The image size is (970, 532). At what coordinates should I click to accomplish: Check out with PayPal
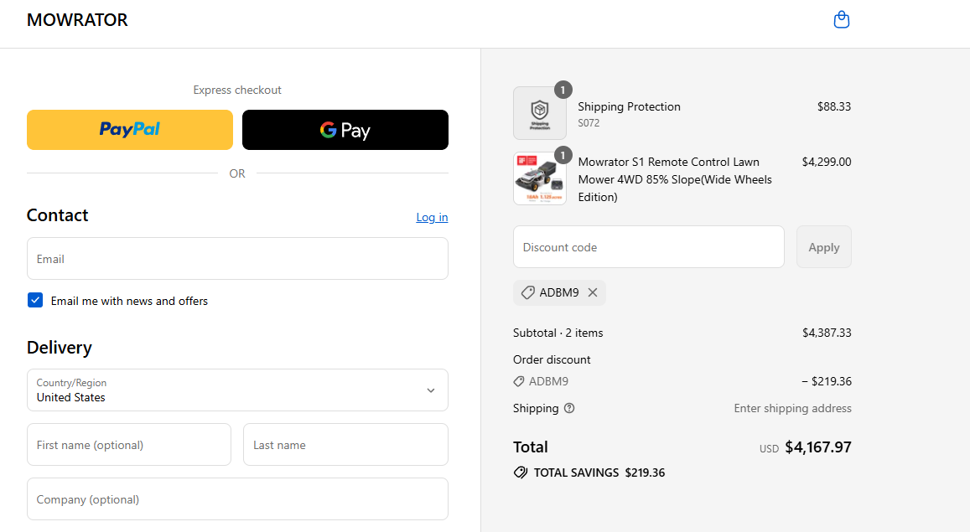coord(130,130)
